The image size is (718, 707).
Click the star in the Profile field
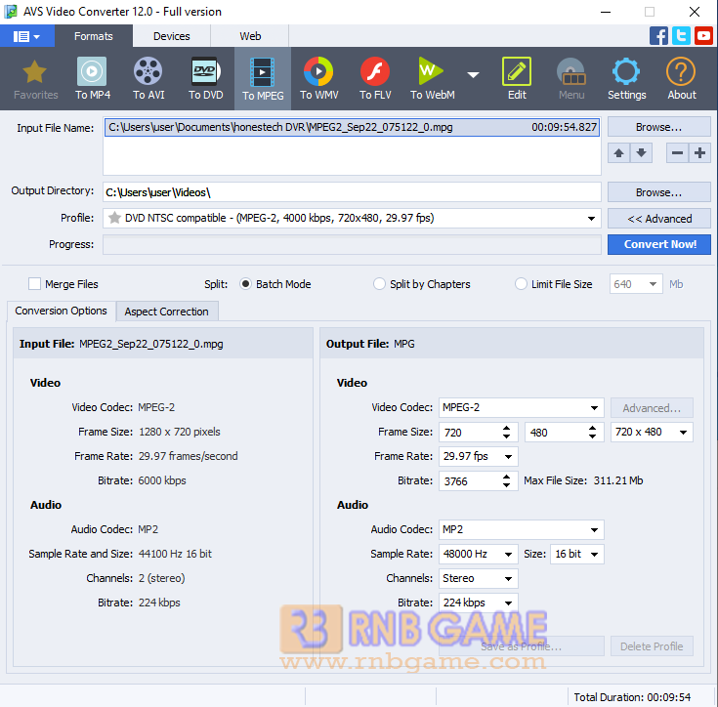coord(114,218)
